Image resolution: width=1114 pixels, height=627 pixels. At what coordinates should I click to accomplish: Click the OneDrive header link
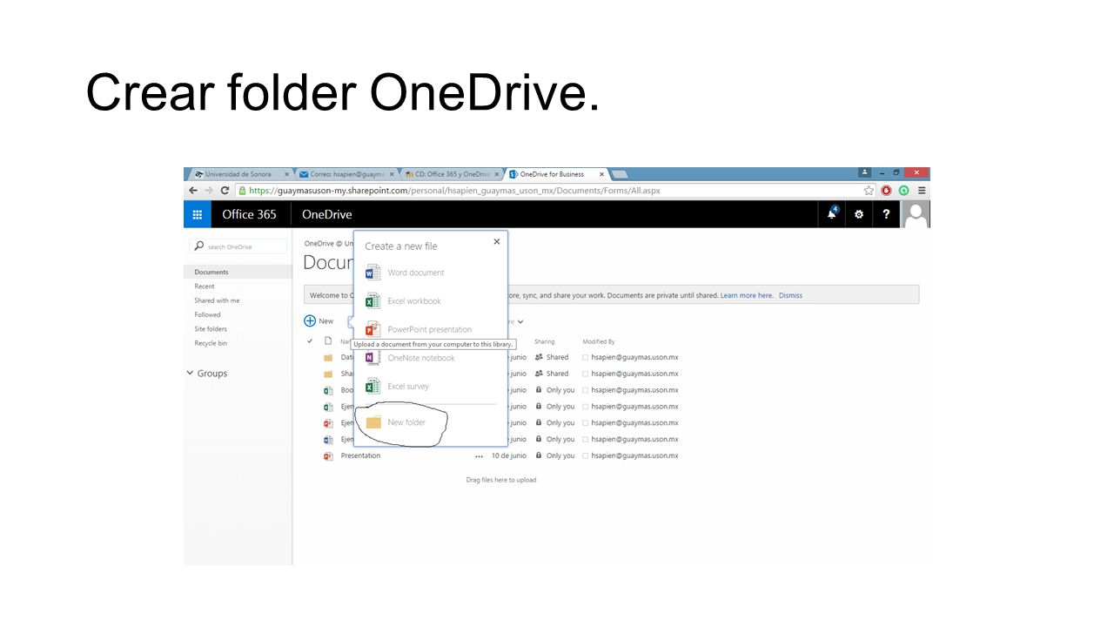[x=327, y=214]
